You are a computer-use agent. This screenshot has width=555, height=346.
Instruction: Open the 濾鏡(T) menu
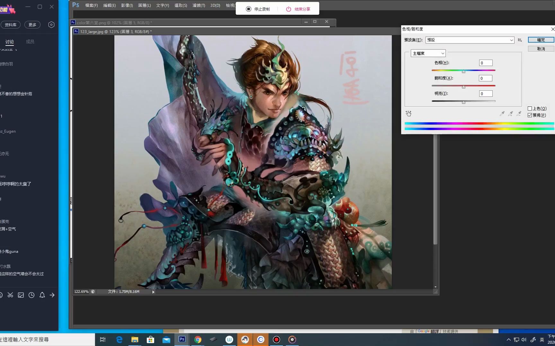[x=199, y=5]
